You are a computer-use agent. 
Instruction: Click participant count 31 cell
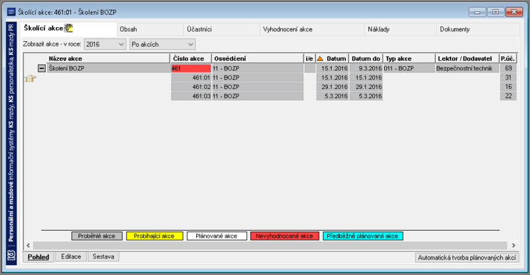[508, 78]
